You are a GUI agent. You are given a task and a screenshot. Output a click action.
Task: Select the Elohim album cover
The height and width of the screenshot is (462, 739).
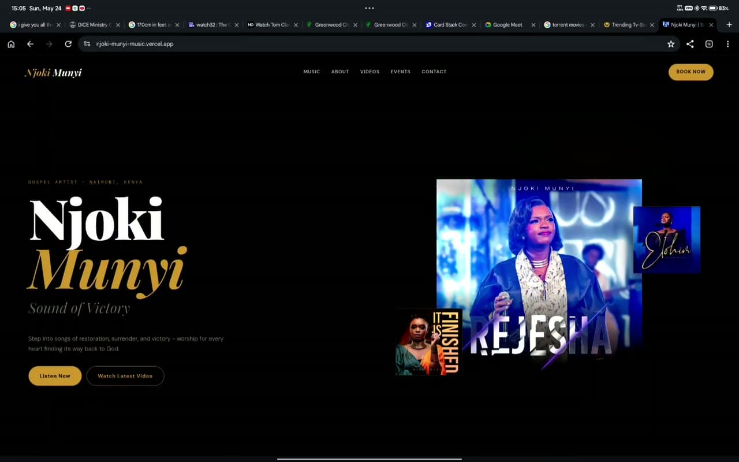coord(667,240)
